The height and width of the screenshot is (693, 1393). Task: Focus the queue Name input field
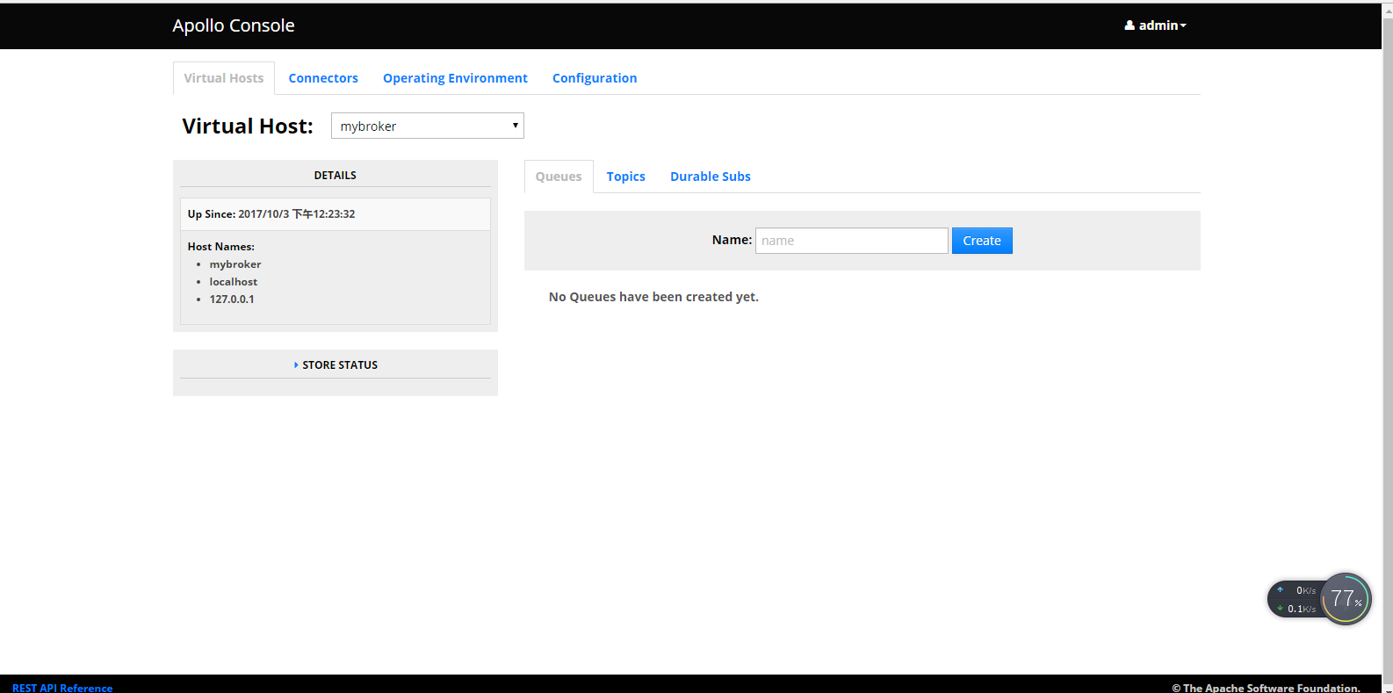pyautogui.click(x=852, y=241)
